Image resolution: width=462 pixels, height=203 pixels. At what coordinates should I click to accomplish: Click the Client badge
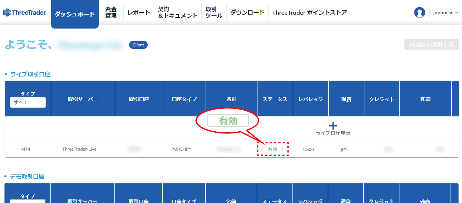[x=138, y=45]
